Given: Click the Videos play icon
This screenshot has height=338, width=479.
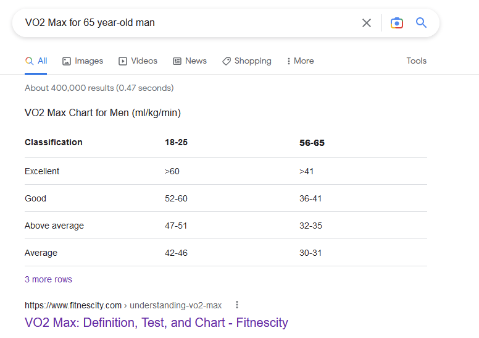Looking at the screenshot, I should (123, 61).
